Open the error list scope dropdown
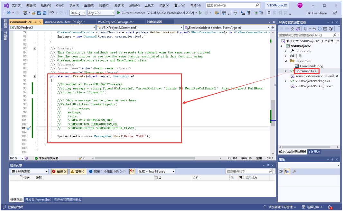The width and height of the screenshot is (343, 212). [30, 172]
